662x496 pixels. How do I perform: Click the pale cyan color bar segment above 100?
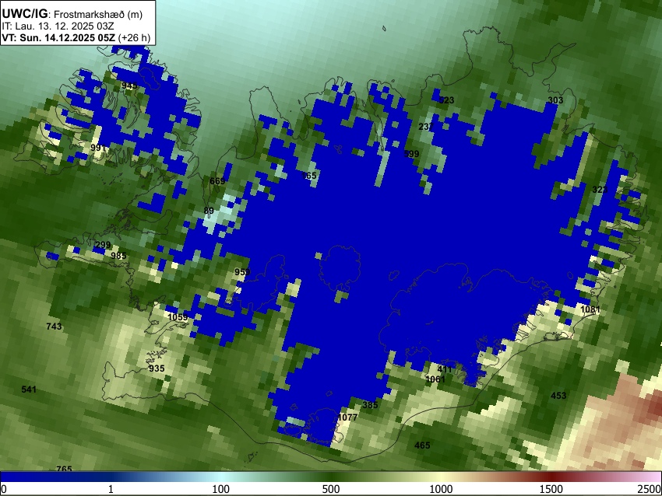221,477
